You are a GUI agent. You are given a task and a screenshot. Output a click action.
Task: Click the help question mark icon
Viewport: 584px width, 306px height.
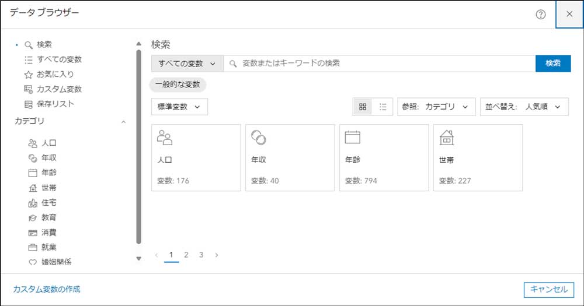pyautogui.click(x=541, y=15)
